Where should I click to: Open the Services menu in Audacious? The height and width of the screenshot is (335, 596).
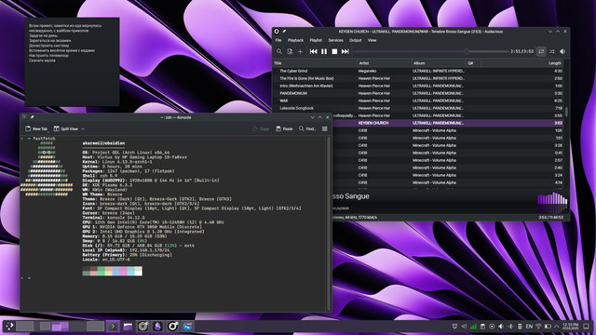(335, 40)
